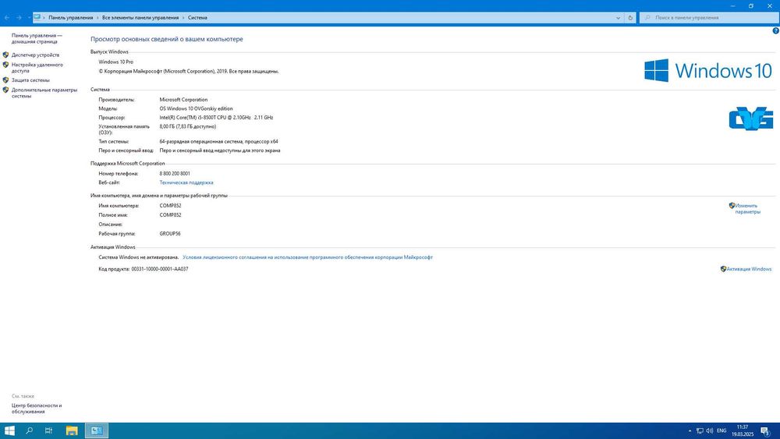
Task: Click the help question mark icon
Action: [x=775, y=31]
